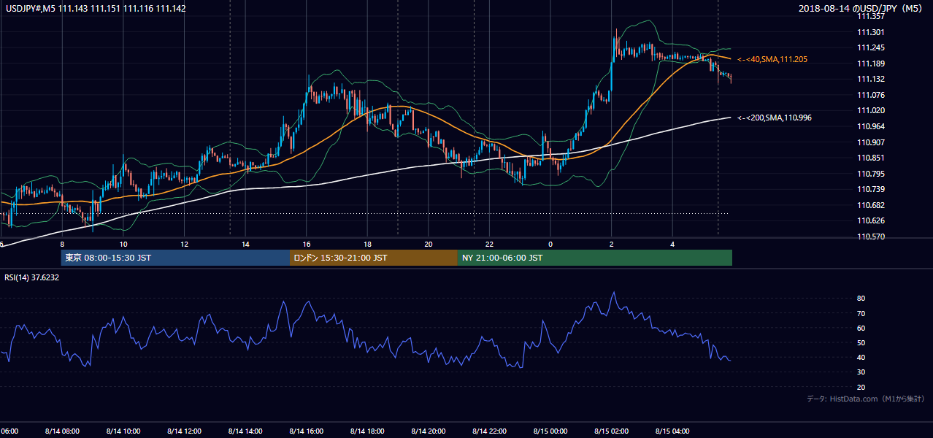Click the 8/14 16:00 bottom time label
The height and width of the screenshot is (438, 933).
tap(306, 431)
